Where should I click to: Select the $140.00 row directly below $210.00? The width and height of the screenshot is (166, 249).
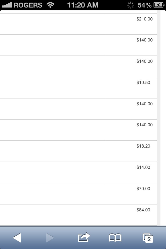pos(78,45)
